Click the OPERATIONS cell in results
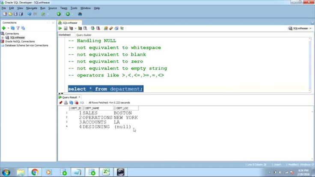 coord(98,118)
